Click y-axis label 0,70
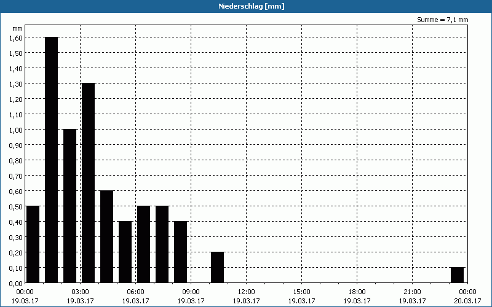 click(x=16, y=176)
